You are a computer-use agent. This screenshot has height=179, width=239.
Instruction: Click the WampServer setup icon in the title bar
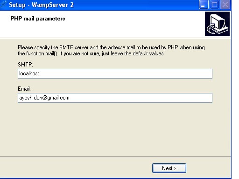coord(3,4)
